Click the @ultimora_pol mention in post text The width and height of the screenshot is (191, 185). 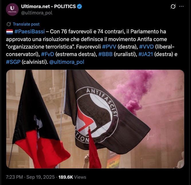pyautogui.click(x=67, y=62)
